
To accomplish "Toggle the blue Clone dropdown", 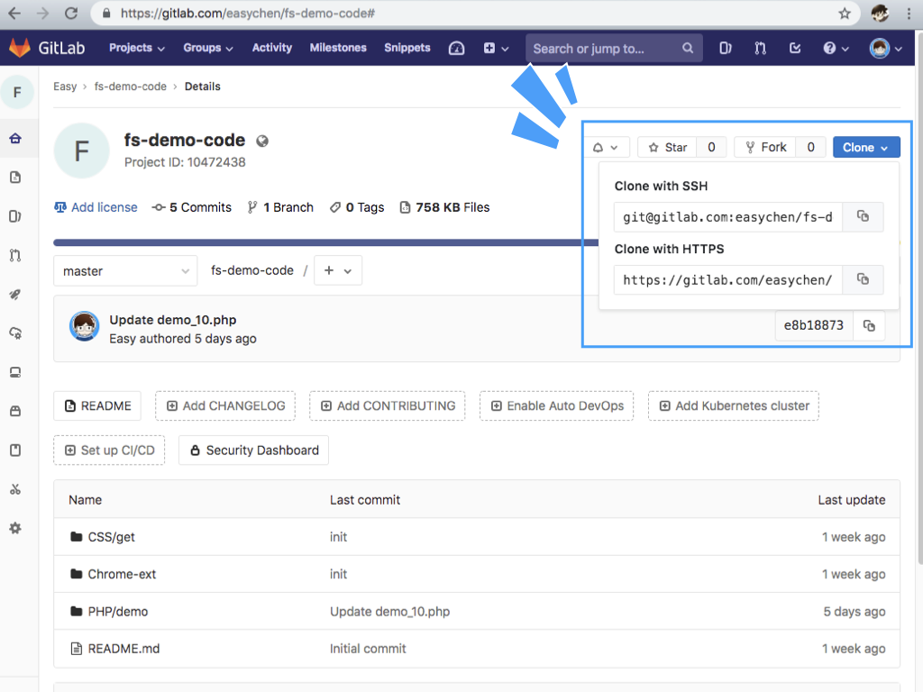I will (865, 148).
